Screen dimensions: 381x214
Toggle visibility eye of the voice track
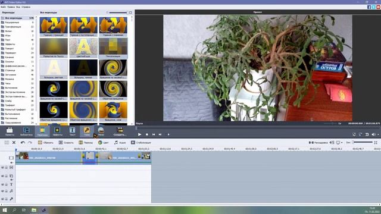coord(2,199)
